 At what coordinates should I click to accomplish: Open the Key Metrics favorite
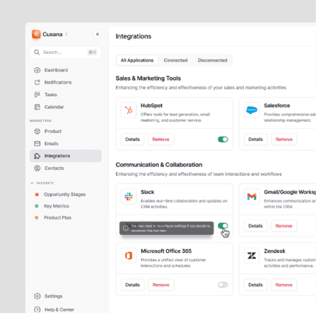[57, 206]
